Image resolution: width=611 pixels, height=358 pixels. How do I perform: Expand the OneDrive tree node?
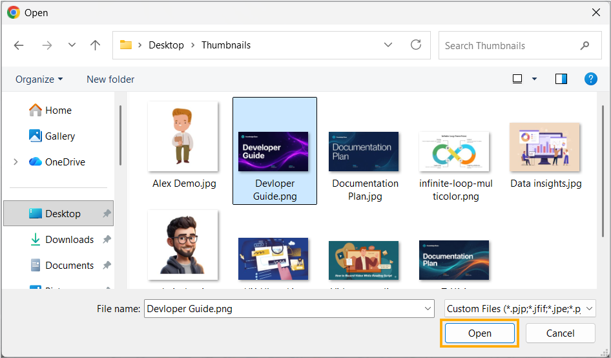(16, 162)
